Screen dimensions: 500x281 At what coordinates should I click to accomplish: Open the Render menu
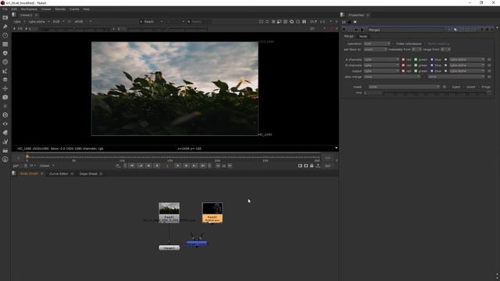60,9
